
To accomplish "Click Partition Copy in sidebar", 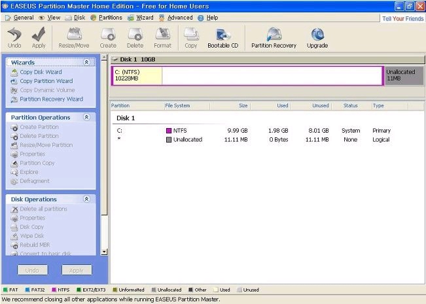I will [37, 163].
